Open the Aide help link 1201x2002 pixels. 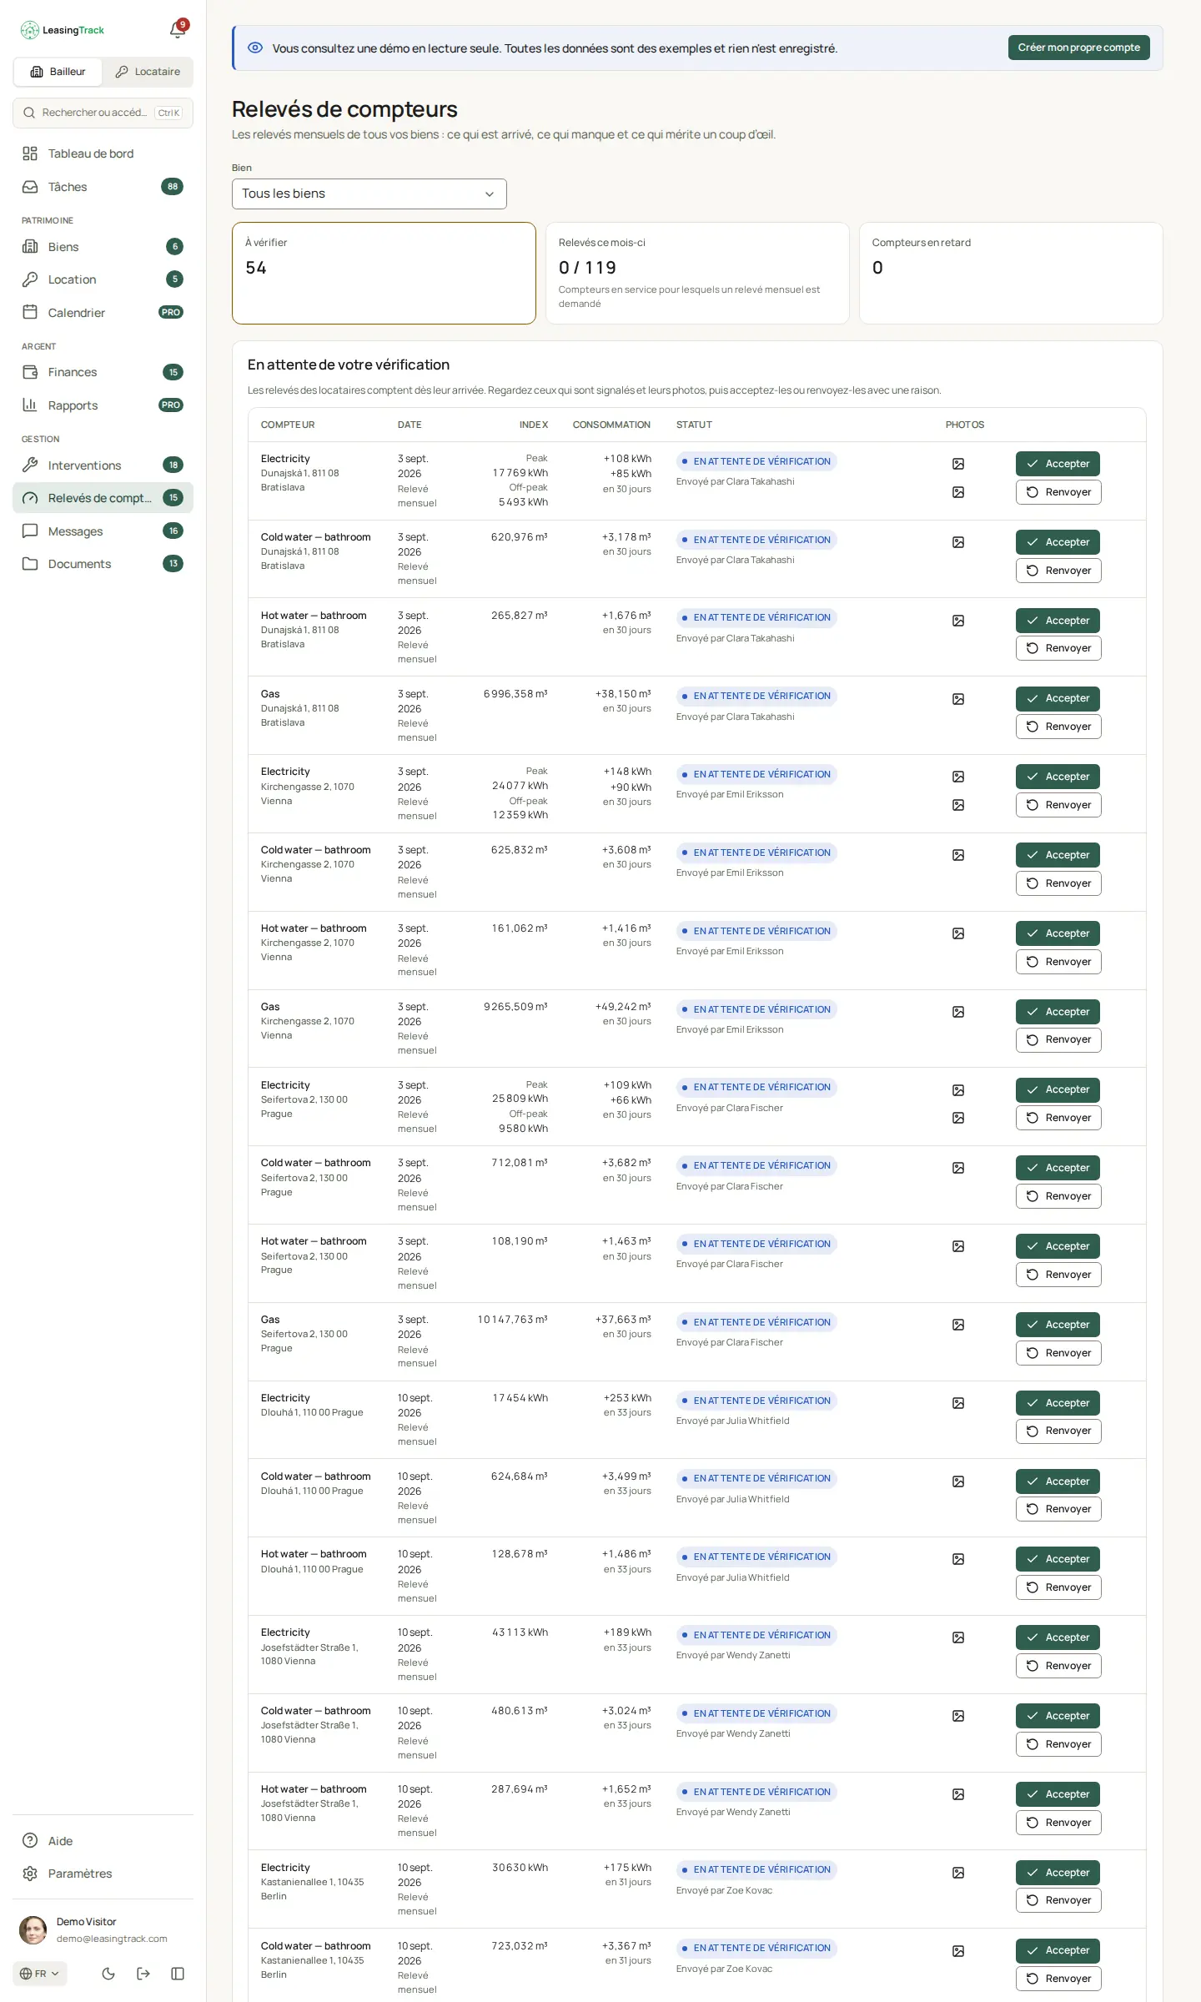(x=103, y=1841)
